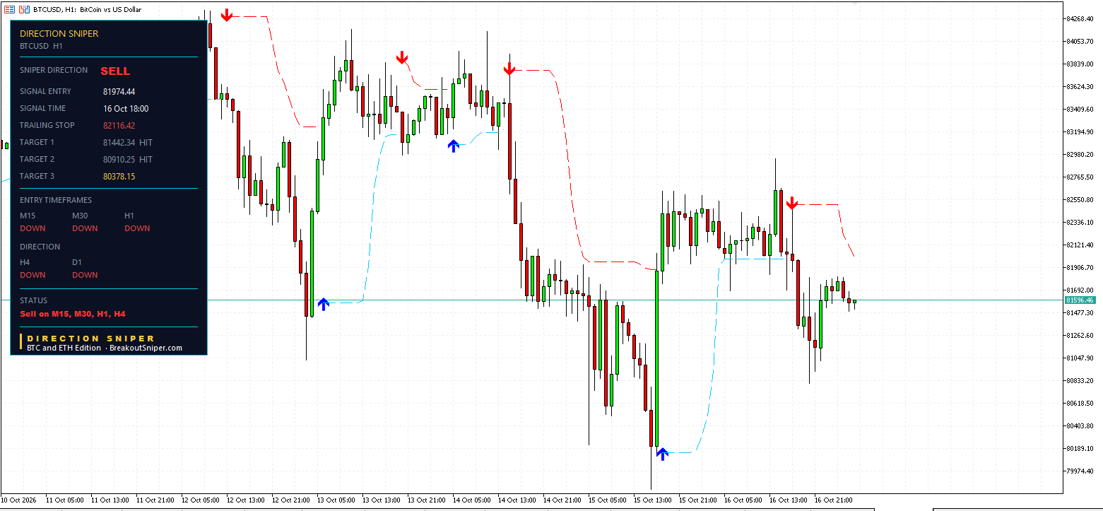Click the 79974.40 label on the price scale
Screen dimensions: 1103x511
point(1079,471)
